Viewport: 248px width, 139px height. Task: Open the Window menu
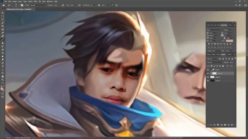(50, 2)
